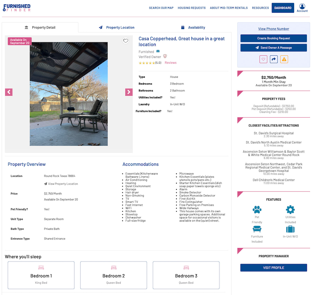This screenshot has width=312, height=295.
Task: Click View Property Location link
Action: [61, 184]
